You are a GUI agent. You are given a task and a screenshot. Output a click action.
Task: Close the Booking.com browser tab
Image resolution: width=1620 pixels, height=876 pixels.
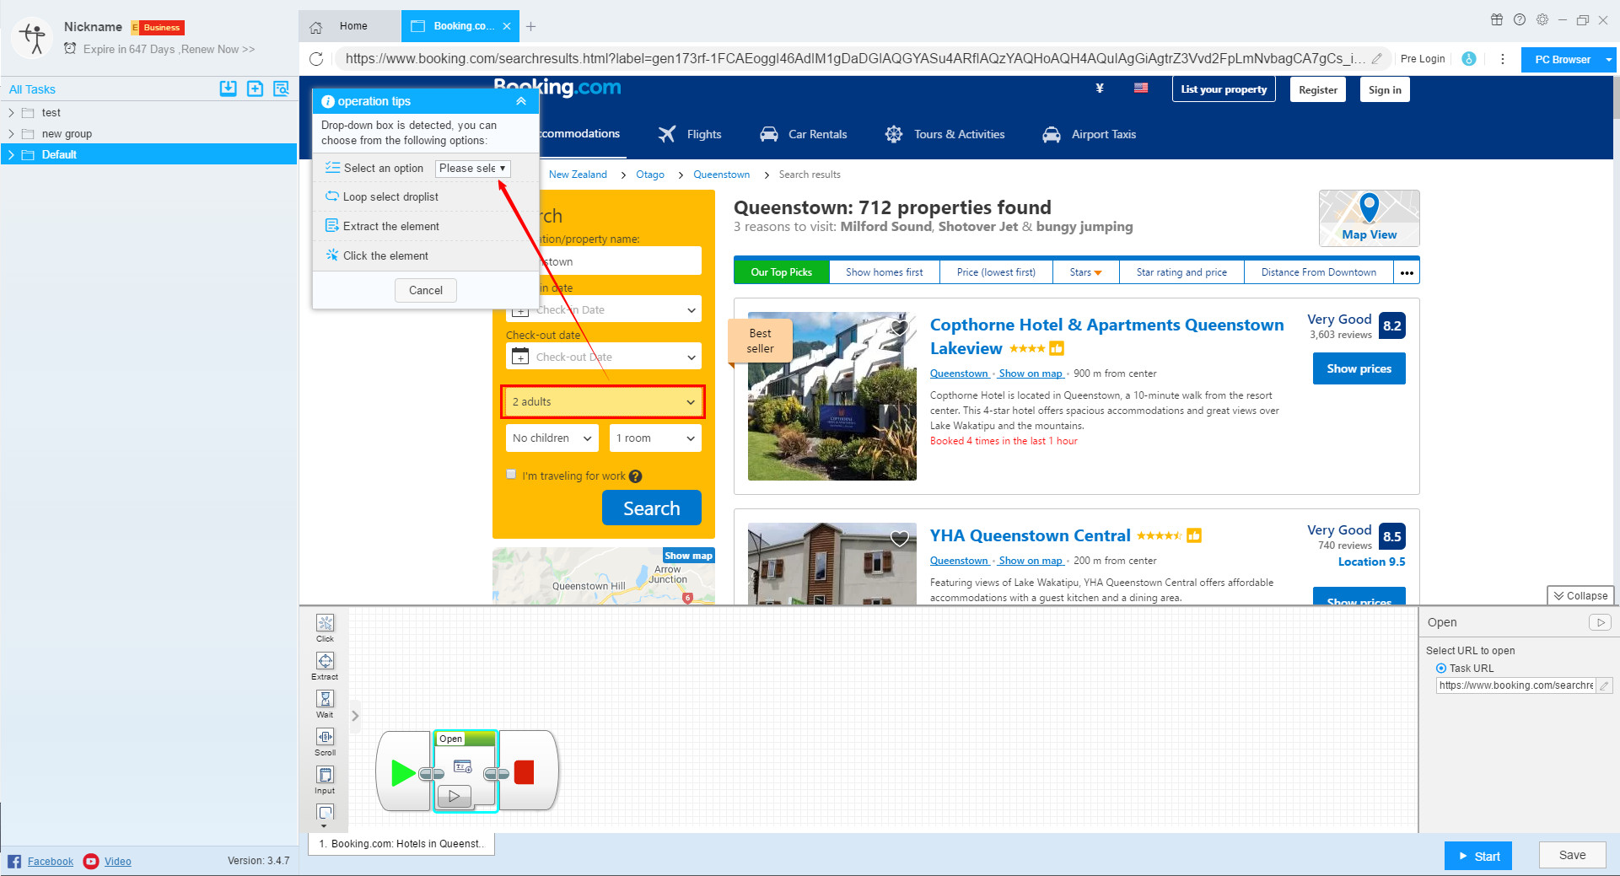coord(507,26)
